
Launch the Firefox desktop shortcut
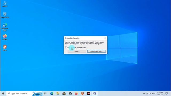click(x=5, y=37)
